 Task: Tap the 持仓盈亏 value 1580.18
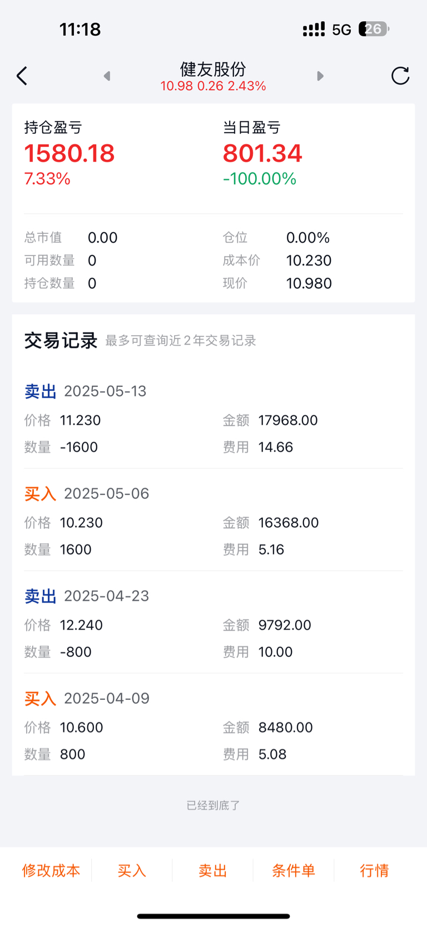click(69, 153)
